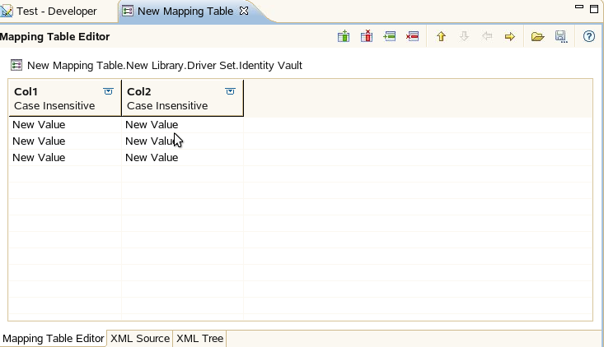This screenshot has width=604, height=347.
Task: Open the Col2 column dropdown menu
Action: coord(230,91)
